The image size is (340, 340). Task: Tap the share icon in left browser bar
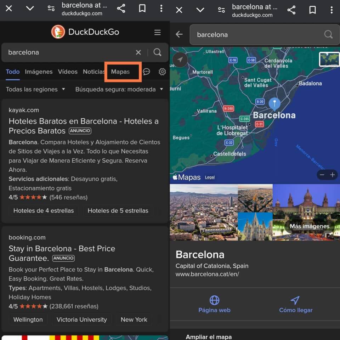pos(121,8)
